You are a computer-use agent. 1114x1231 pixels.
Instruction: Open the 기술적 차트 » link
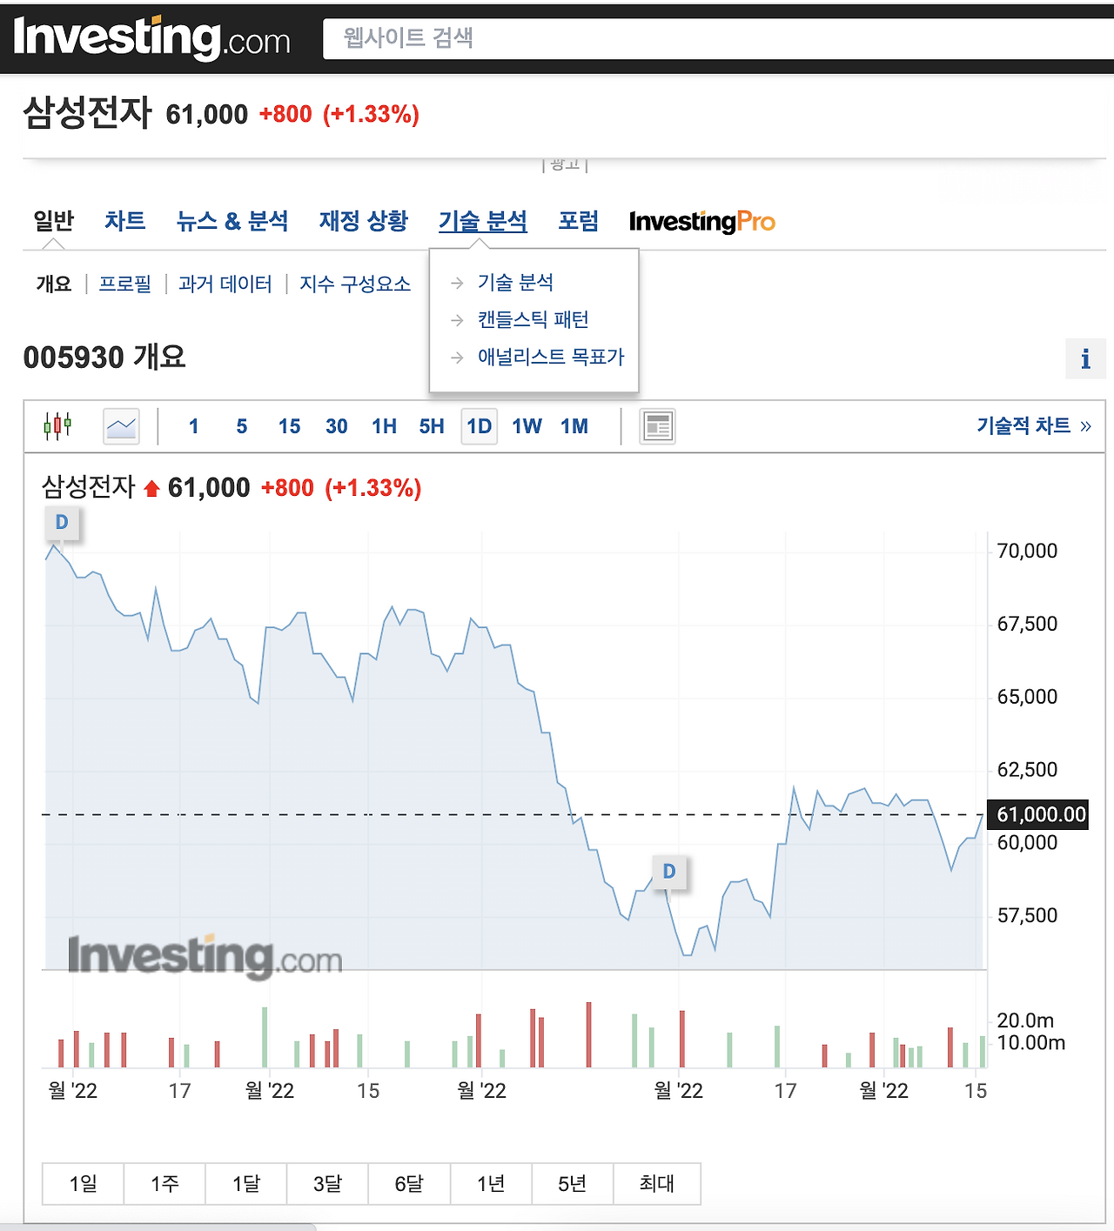click(1034, 425)
